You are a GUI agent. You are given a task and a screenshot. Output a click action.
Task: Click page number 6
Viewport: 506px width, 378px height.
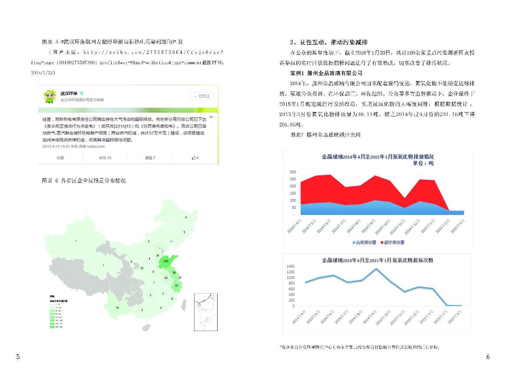pyautogui.click(x=488, y=357)
